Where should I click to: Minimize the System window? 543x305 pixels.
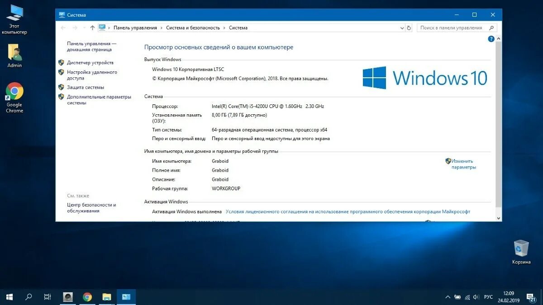pos(456,15)
